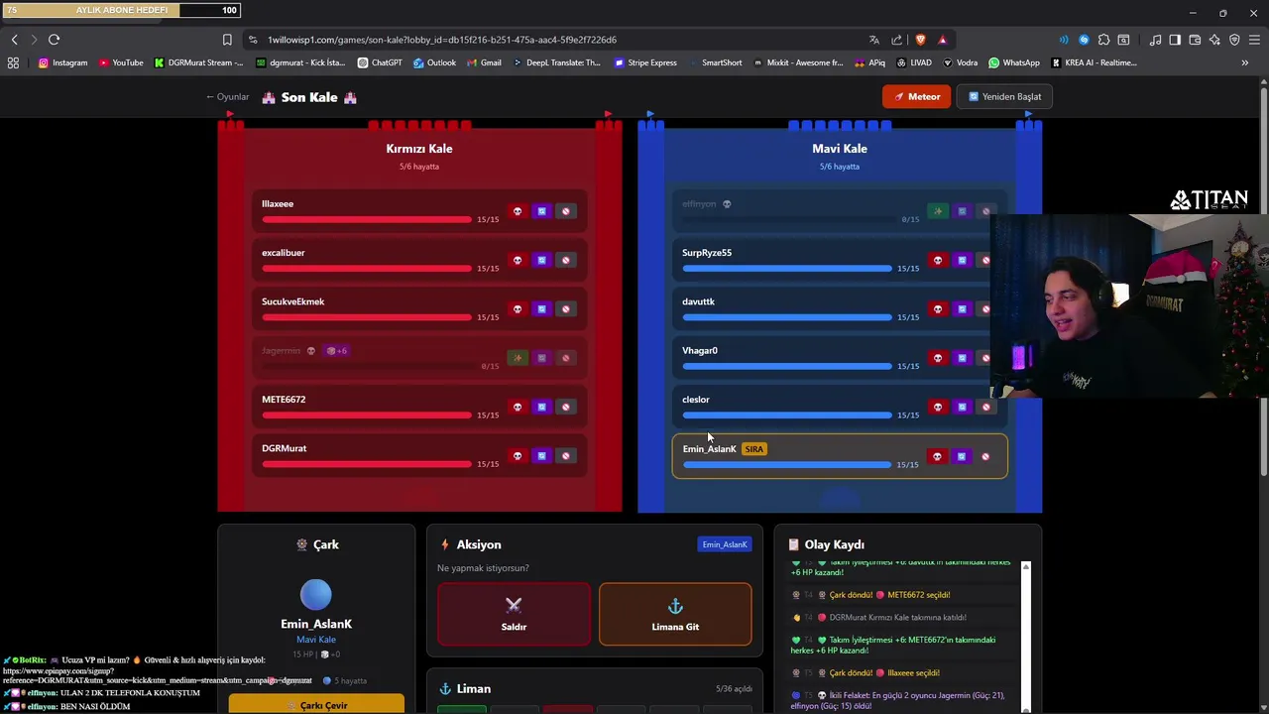The width and height of the screenshot is (1269, 714).
Task: Click the purple square icon for METE6672
Action: click(x=541, y=407)
